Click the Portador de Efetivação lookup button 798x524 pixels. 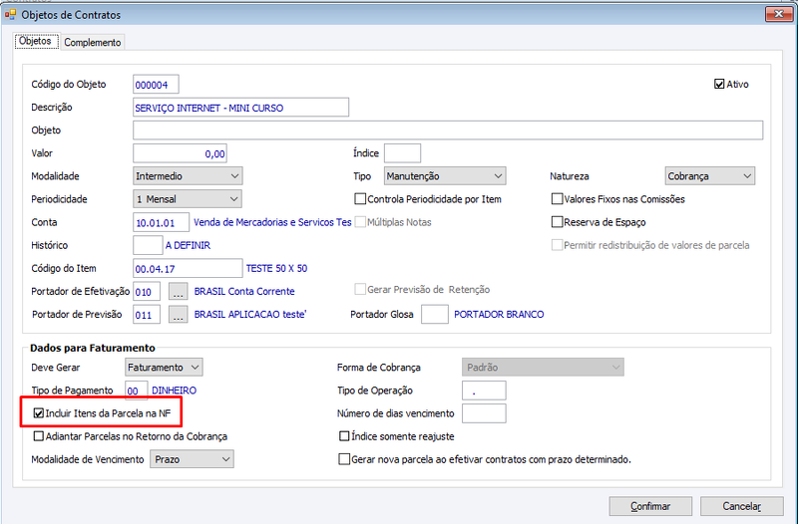tap(179, 292)
